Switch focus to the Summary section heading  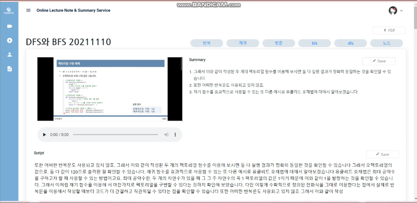coord(197,60)
